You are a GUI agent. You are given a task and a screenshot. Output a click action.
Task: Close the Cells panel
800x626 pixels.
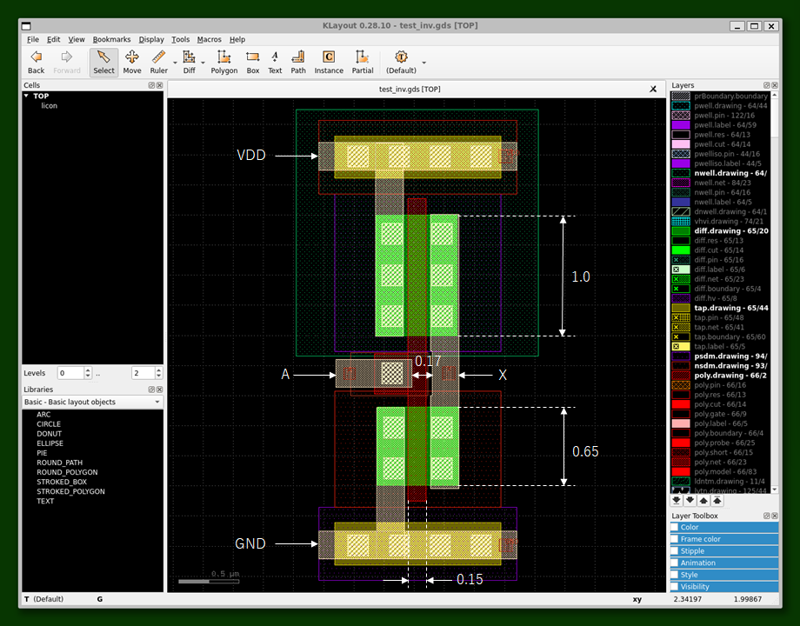(160, 85)
